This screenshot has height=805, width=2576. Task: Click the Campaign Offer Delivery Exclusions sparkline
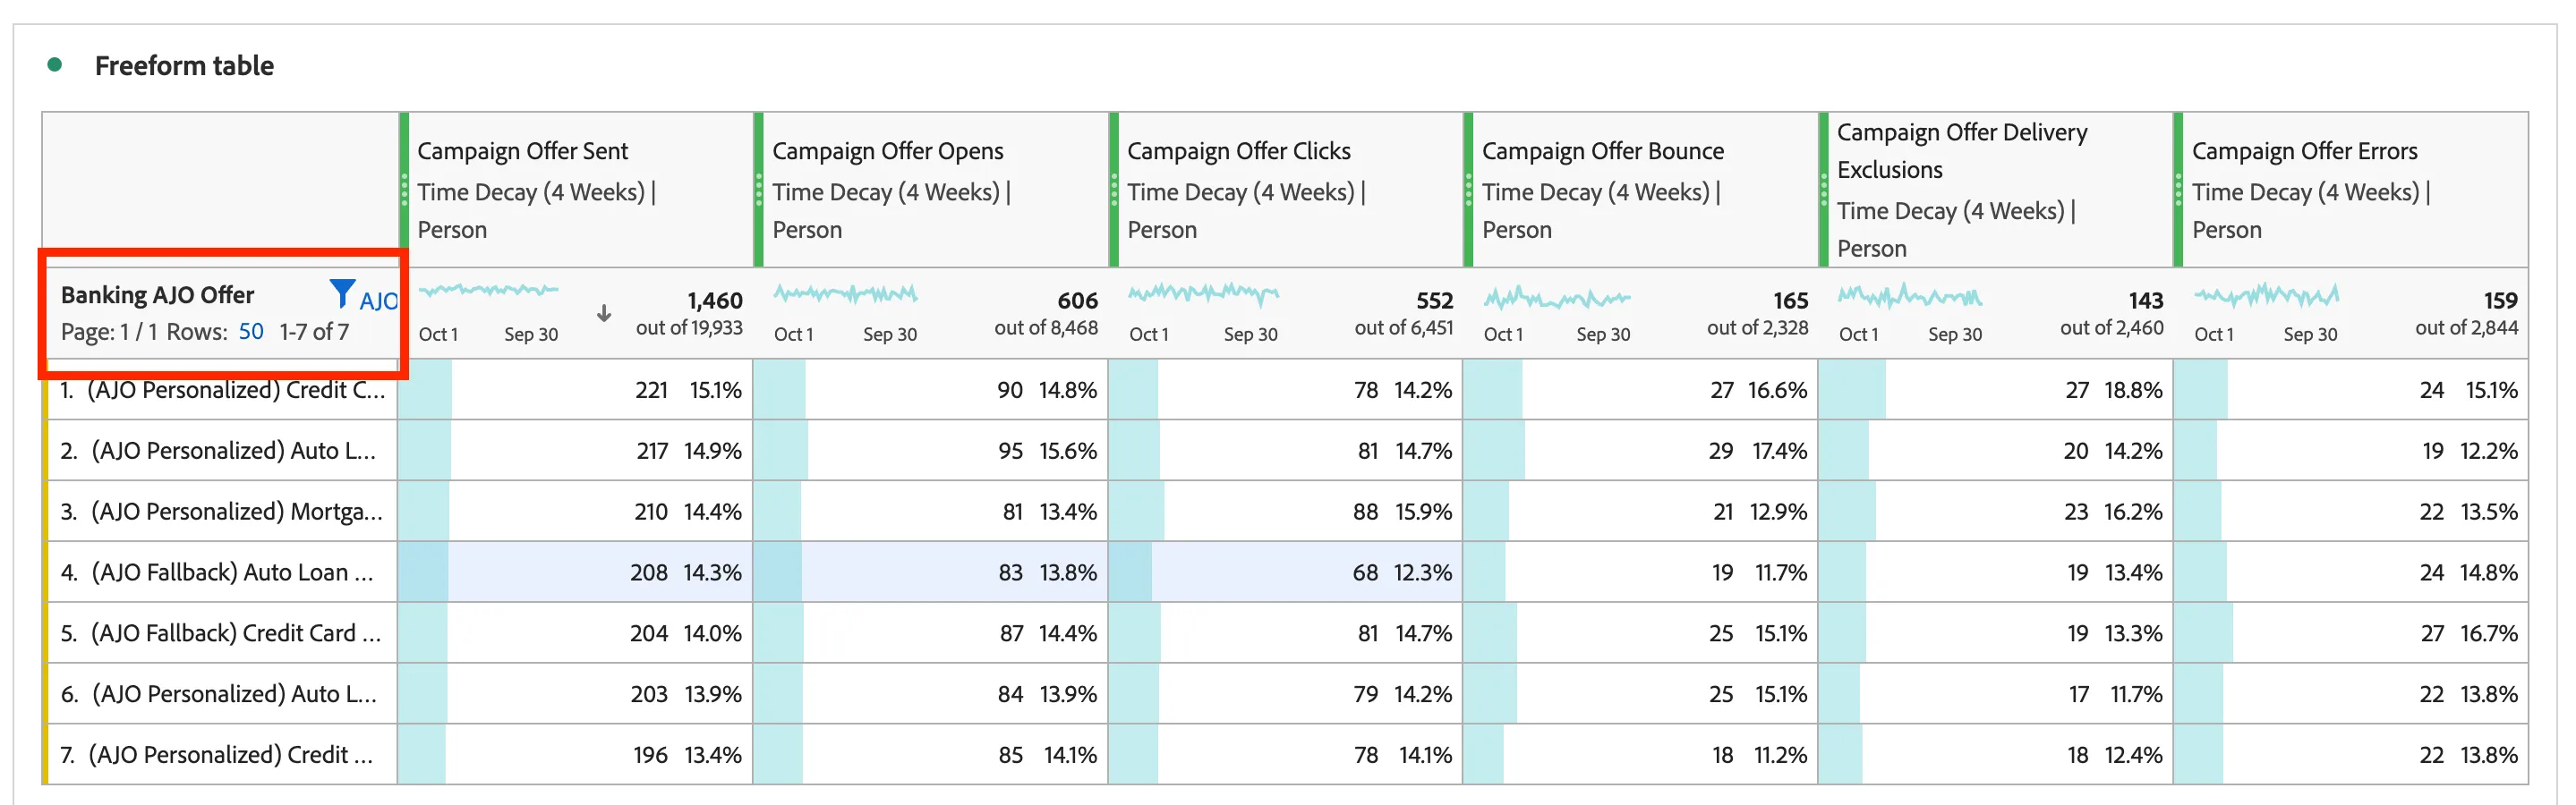[x=1910, y=296]
